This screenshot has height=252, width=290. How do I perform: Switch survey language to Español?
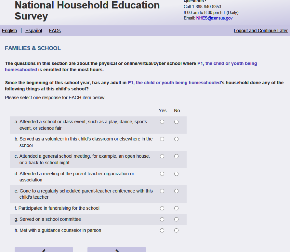(x=33, y=31)
